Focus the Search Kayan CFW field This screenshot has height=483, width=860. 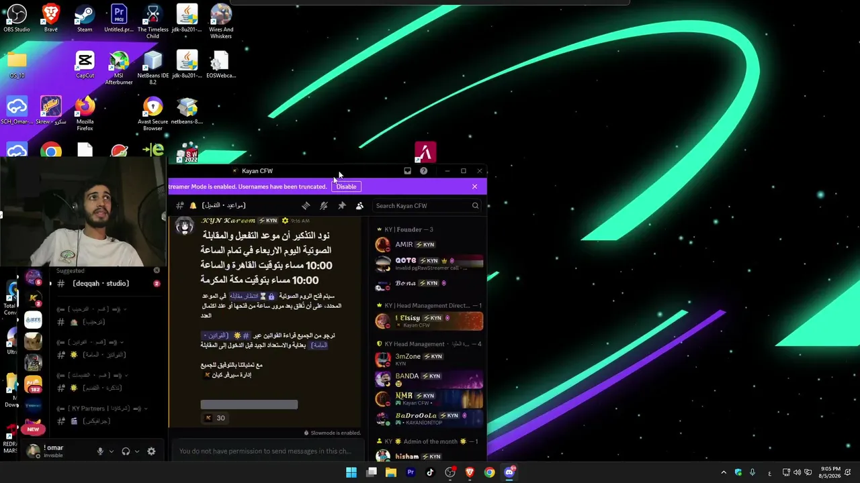click(427, 206)
